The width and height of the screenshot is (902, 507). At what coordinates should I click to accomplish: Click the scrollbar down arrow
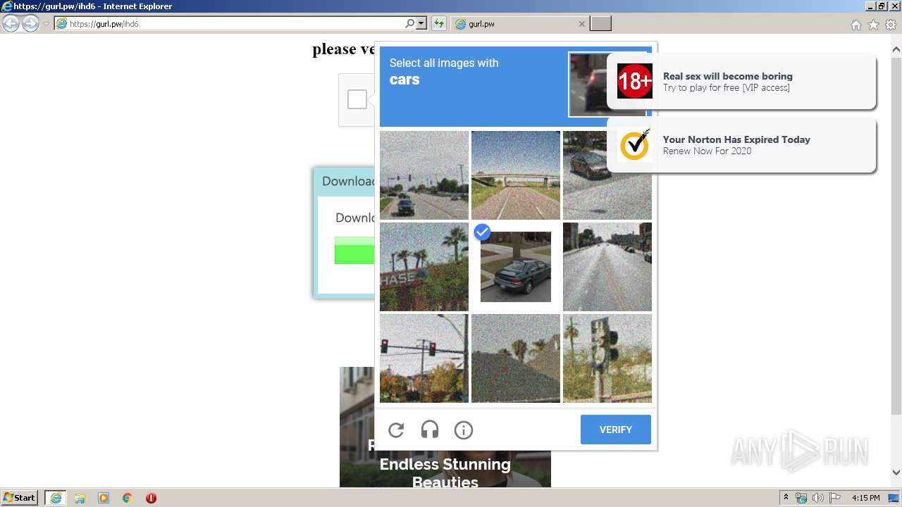pyautogui.click(x=896, y=472)
